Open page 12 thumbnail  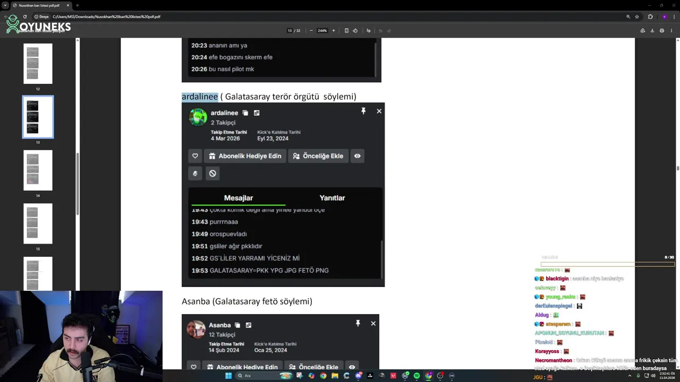pos(38,64)
